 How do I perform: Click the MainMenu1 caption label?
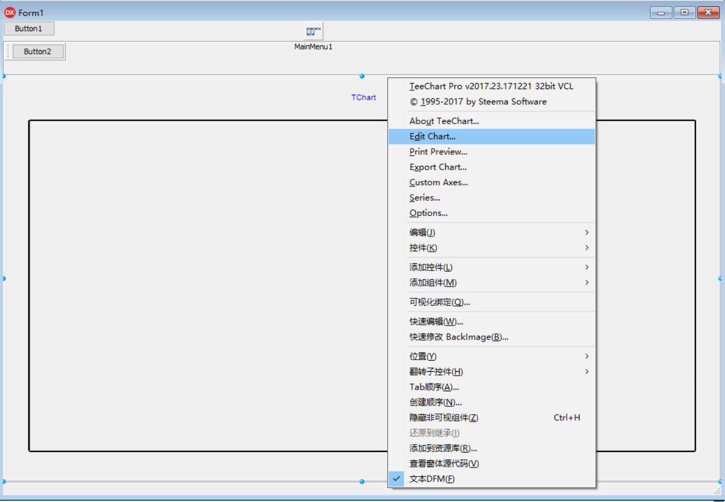[313, 47]
